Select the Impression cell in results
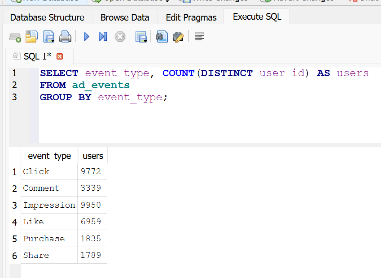Screen dimensions: 381x278 49,205
